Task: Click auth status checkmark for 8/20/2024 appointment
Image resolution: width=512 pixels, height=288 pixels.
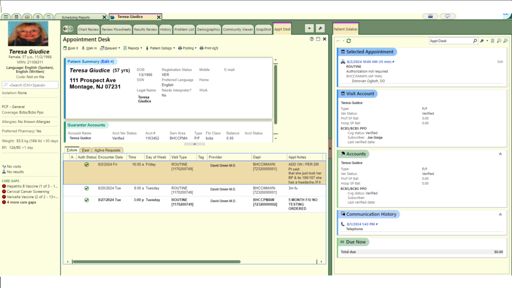Action: click(x=86, y=188)
